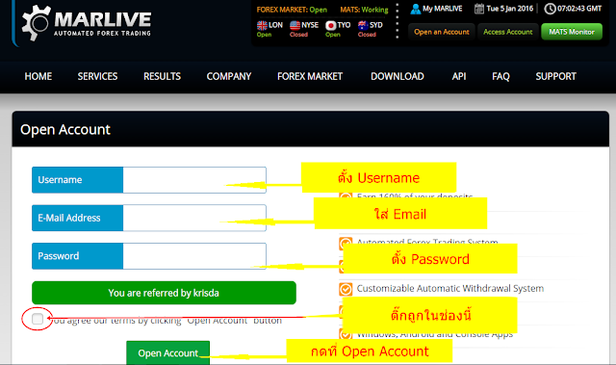Click the SYD Australia flag icon
The width and height of the screenshot is (616, 365).
point(363,26)
